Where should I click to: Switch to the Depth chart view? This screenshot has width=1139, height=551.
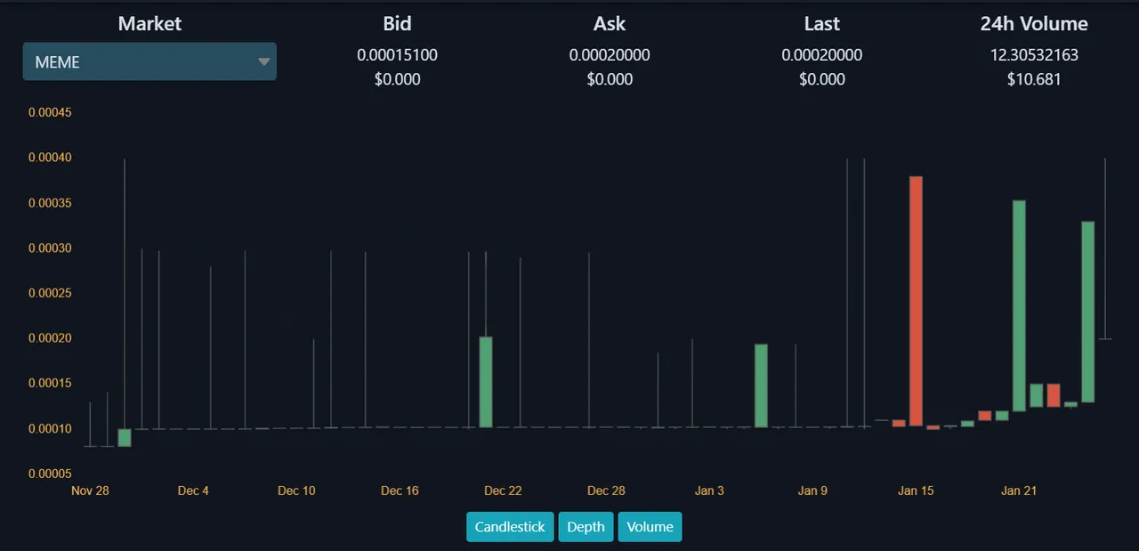[x=586, y=527]
